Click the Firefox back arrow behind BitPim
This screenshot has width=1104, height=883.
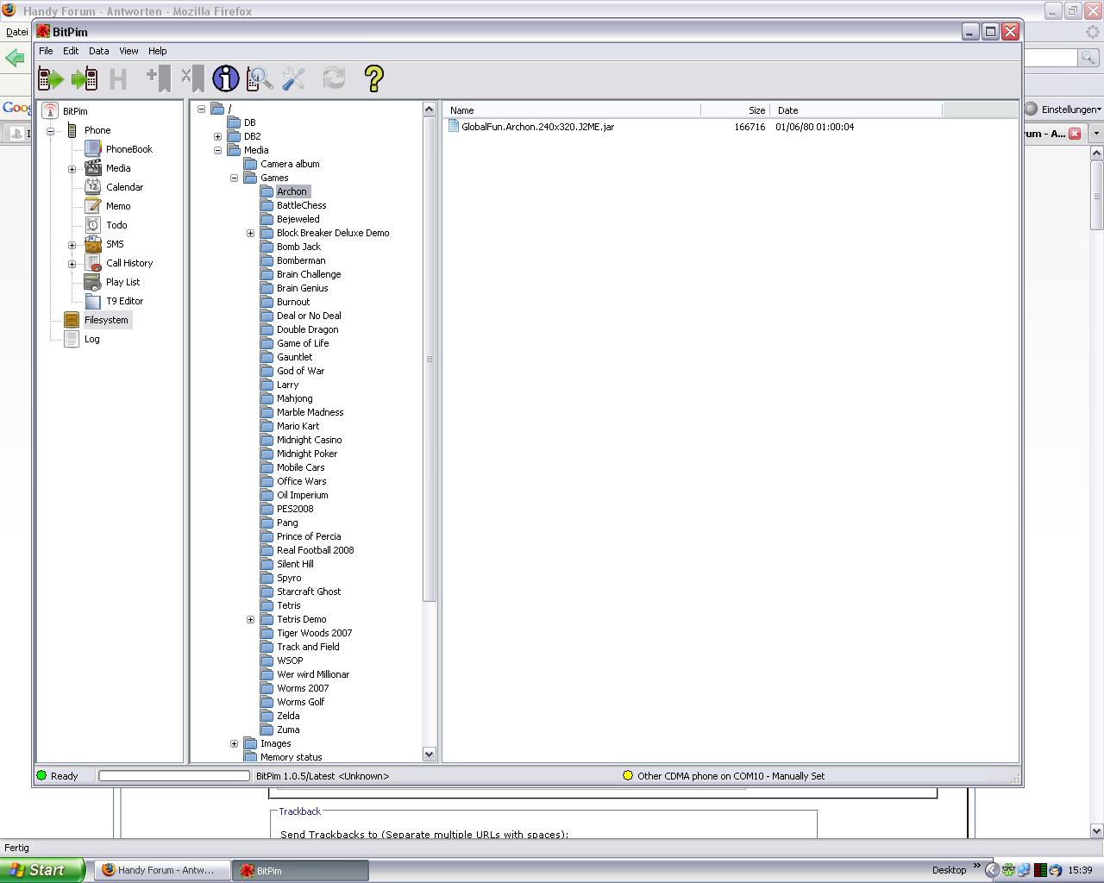[15, 58]
